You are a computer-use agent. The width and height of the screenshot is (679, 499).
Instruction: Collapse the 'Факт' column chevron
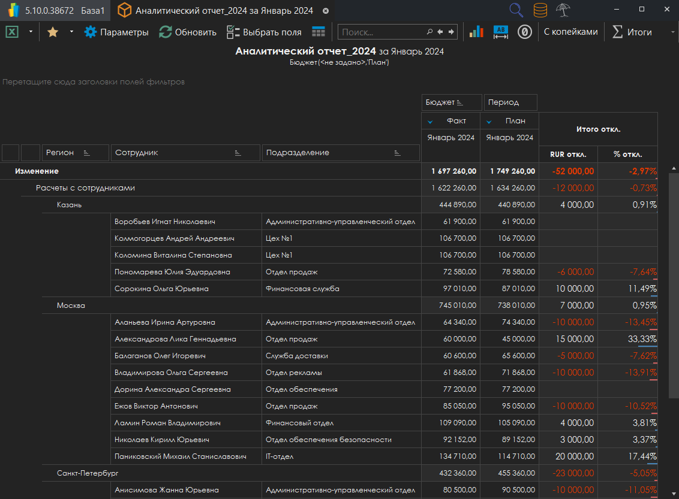point(430,122)
